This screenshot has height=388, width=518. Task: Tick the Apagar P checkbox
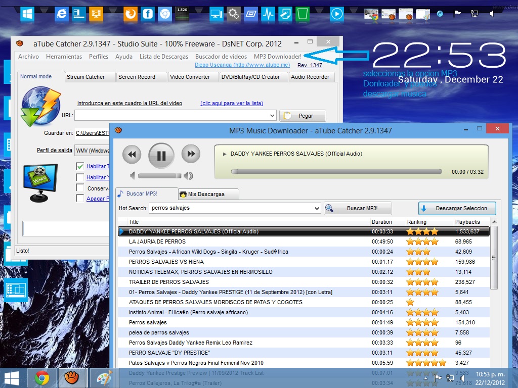click(x=80, y=198)
